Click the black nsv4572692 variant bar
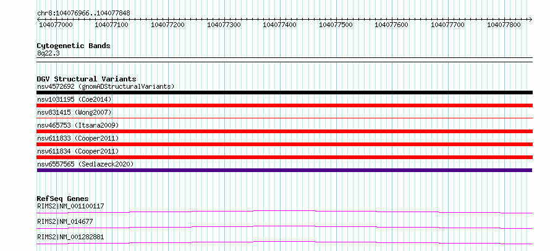The height and width of the screenshot is (251, 550). (284, 93)
